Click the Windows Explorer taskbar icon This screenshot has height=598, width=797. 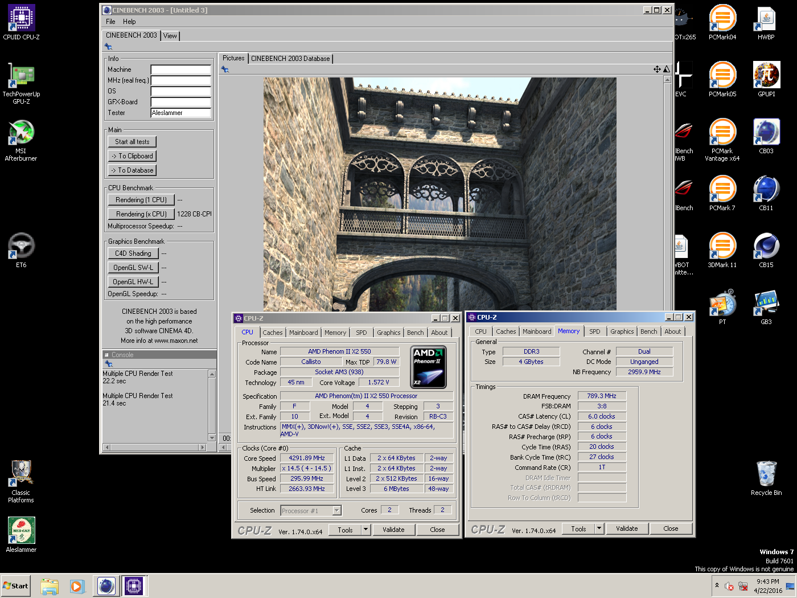coord(50,586)
